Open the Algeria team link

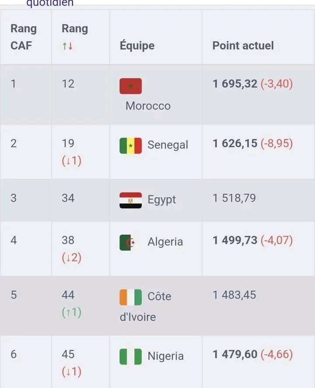165,242
